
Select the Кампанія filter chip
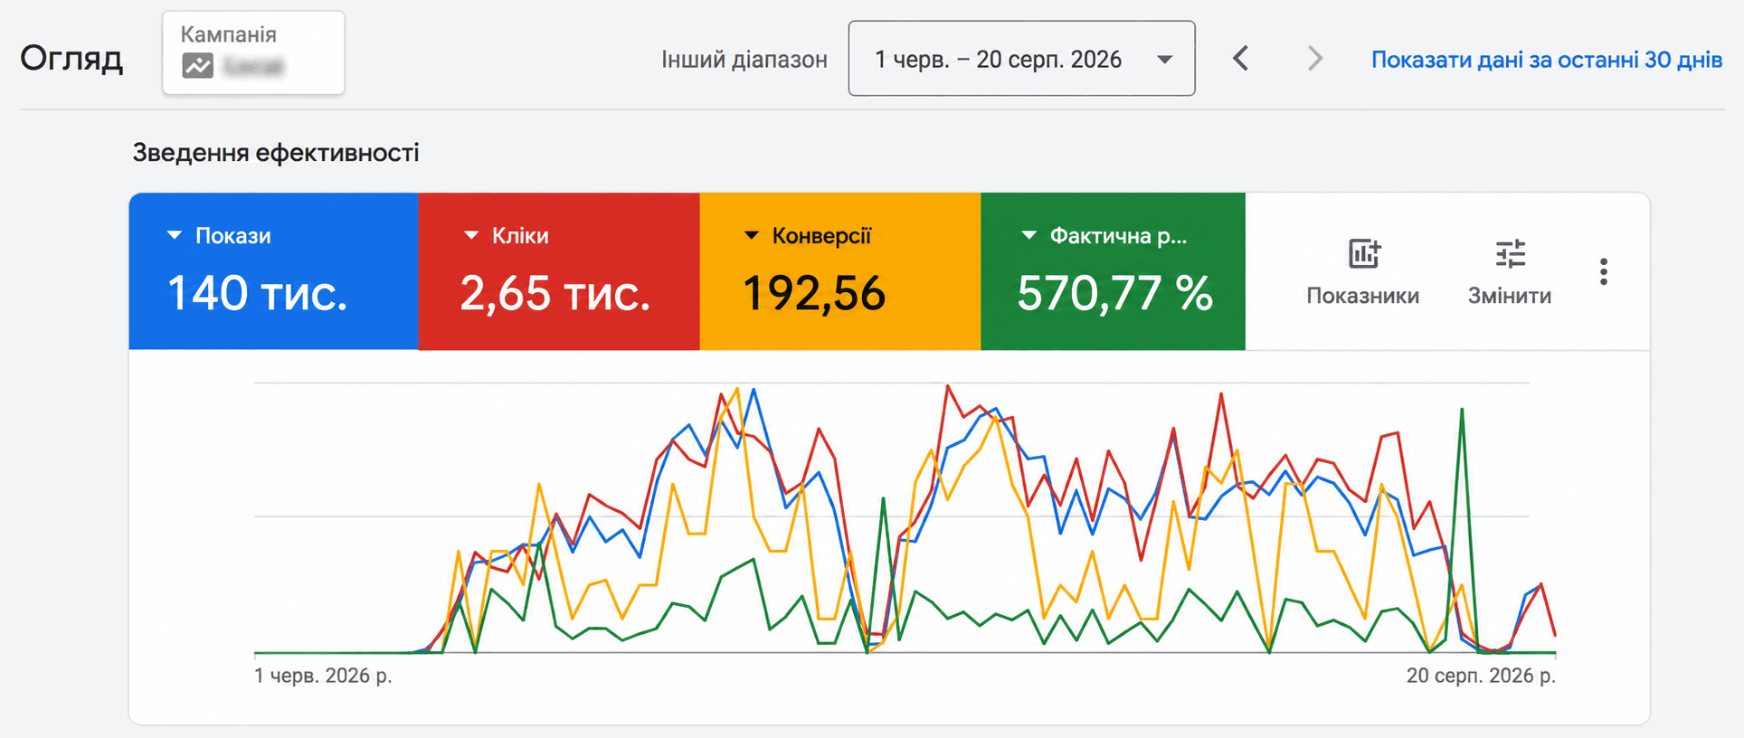click(x=253, y=52)
